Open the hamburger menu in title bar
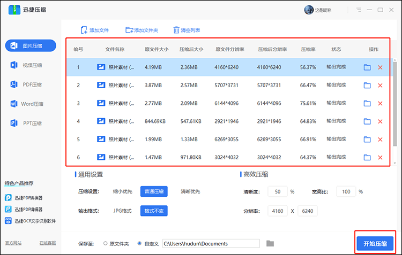The width and height of the screenshot is (402, 255). [359, 10]
